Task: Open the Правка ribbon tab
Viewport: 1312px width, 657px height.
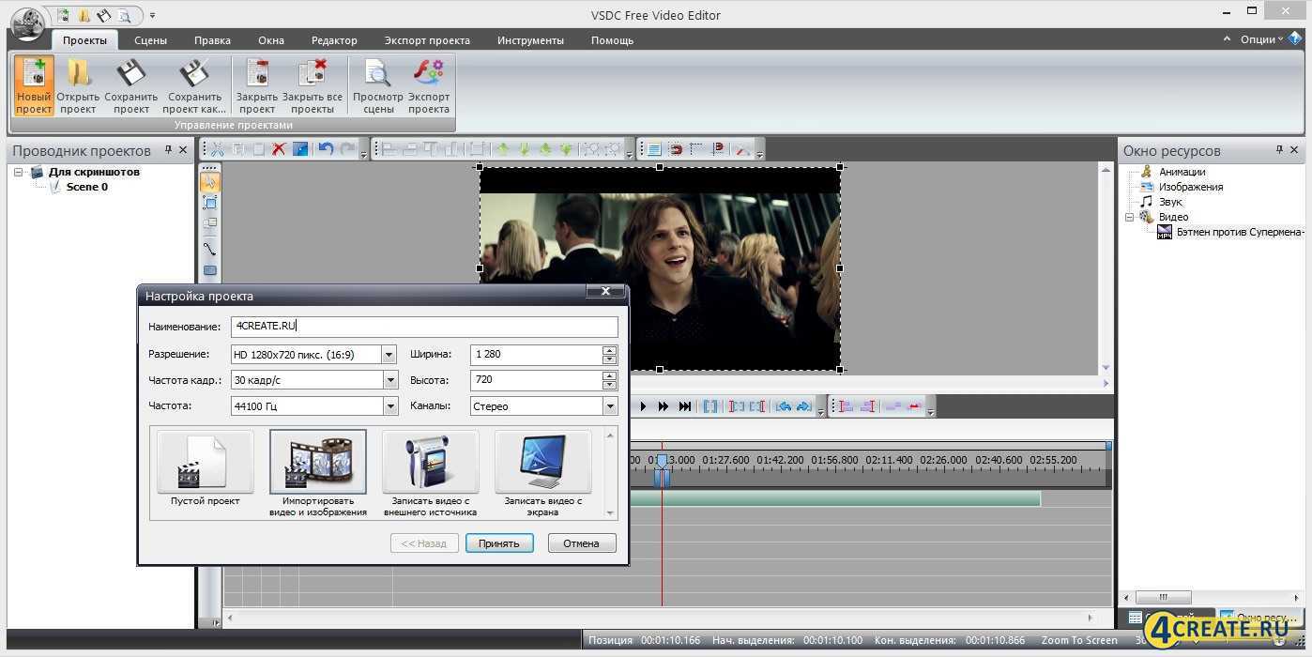Action: (212, 40)
